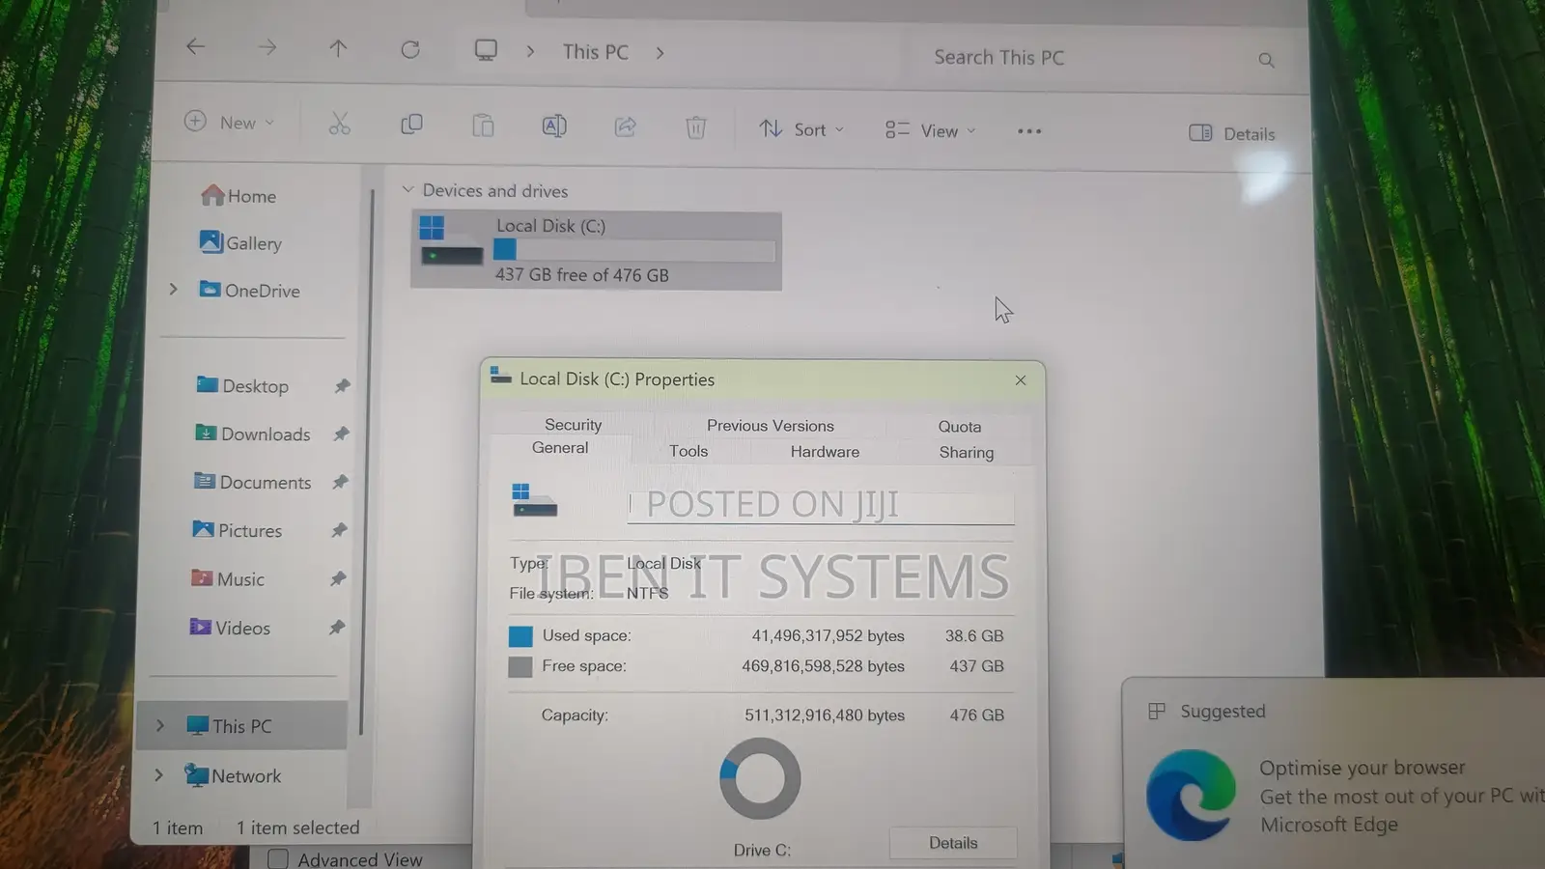Select the Local Disk (C:) drive

point(596,250)
